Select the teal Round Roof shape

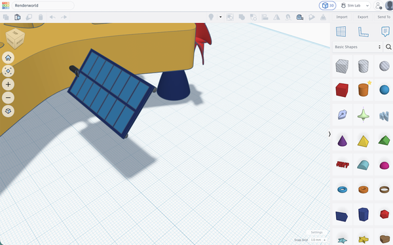point(363,165)
